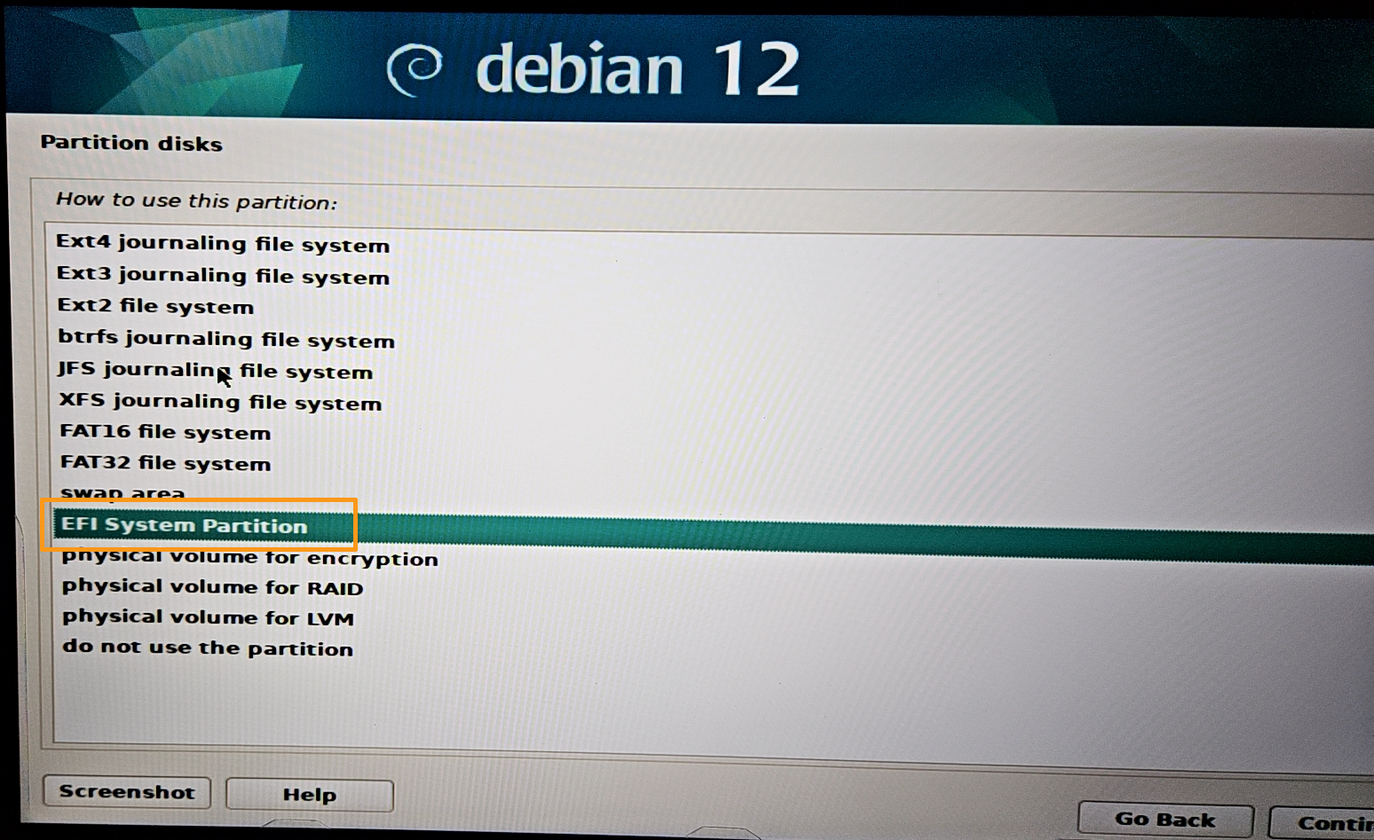
Task: Choose physical volume for RAID
Action: pyautogui.click(x=212, y=588)
